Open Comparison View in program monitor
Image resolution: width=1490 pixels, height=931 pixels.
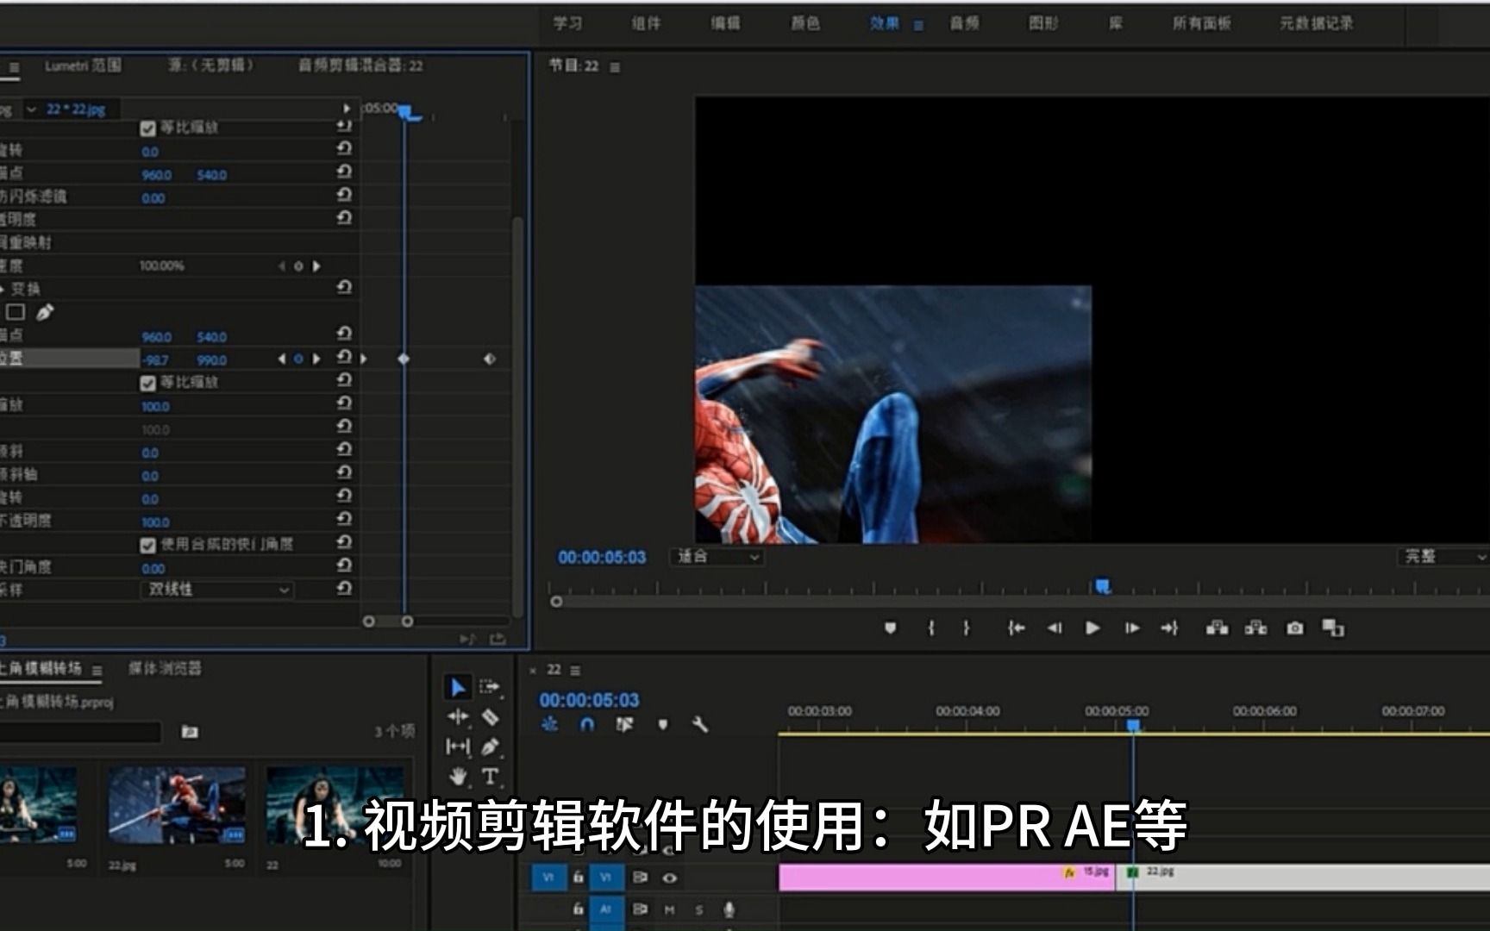coord(1333,628)
